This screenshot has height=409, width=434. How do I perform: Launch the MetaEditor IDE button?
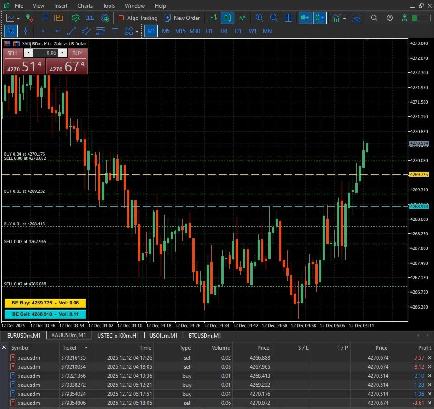[90, 18]
